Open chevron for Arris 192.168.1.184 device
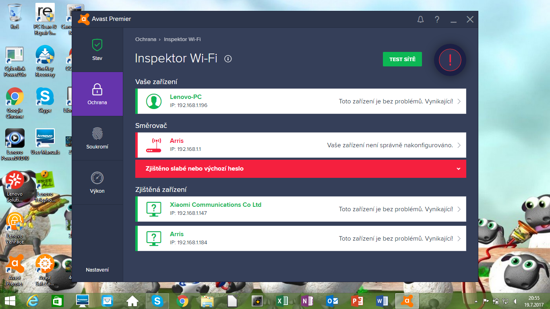Screen dimensions: 550x309 459,239
